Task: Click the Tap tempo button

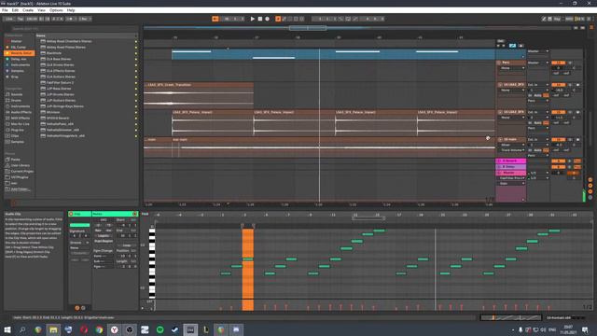Action: click(21, 19)
